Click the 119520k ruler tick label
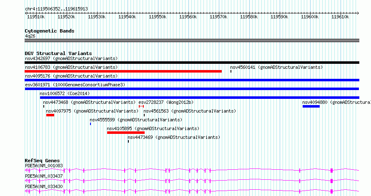Image resolution: width=371 pixels, height=196 pixels. pos(66,17)
